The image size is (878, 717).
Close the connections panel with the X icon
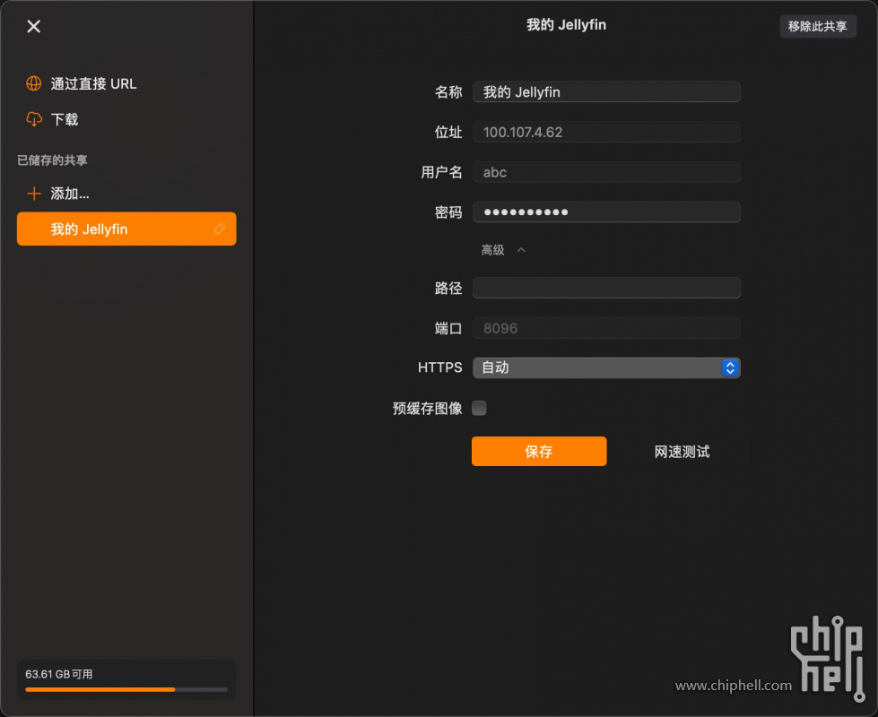point(33,26)
